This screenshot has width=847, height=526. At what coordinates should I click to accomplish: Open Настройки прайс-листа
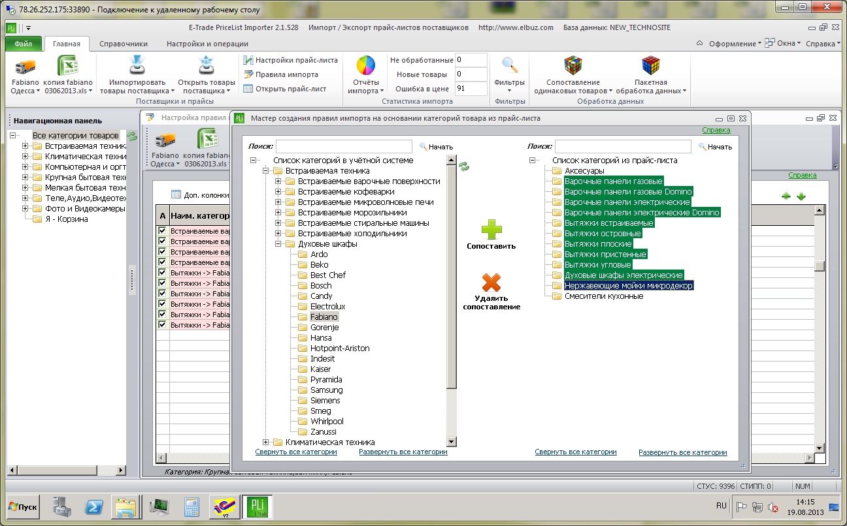pyautogui.click(x=291, y=60)
